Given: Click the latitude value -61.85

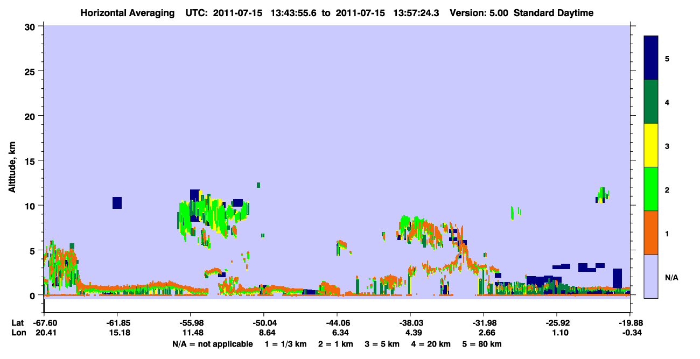Looking at the screenshot, I should tap(117, 323).
